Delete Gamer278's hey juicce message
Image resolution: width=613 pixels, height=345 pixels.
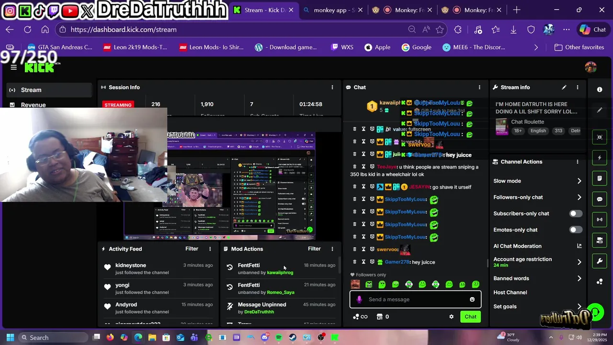pos(355,262)
